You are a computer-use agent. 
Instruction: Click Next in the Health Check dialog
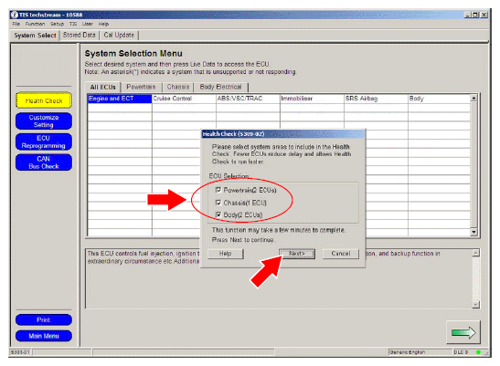click(x=297, y=254)
